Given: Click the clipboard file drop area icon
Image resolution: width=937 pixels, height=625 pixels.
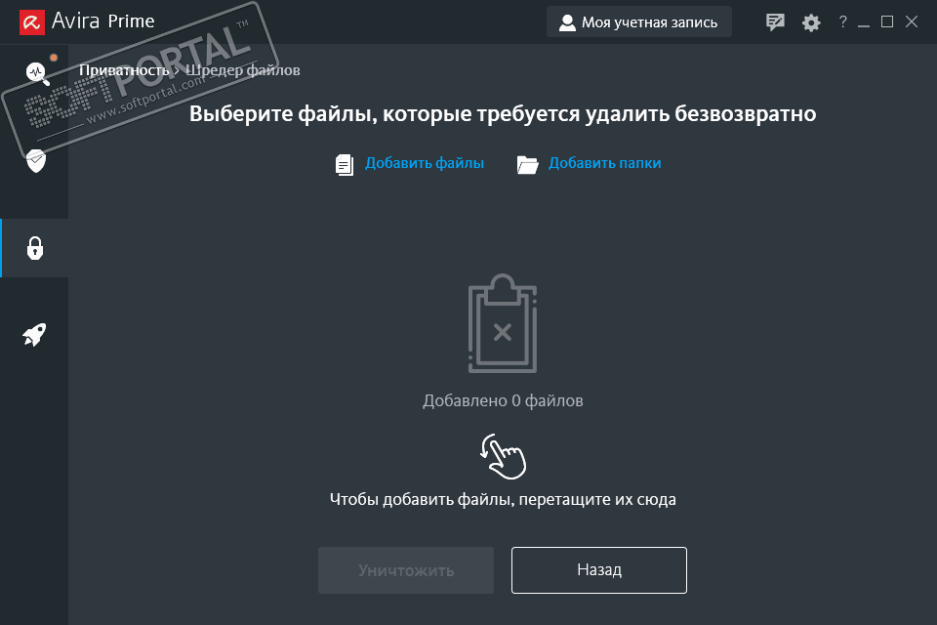Looking at the screenshot, I should [x=503, y=323].
